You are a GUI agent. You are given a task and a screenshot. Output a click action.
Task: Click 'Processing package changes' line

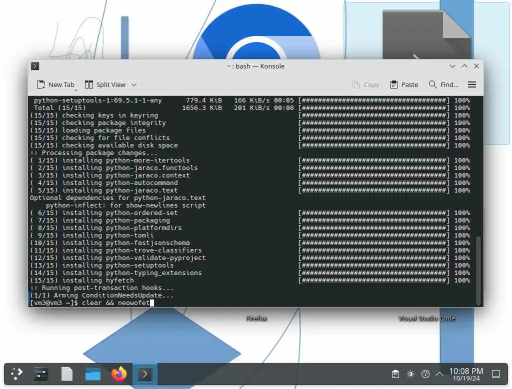coord(93,153)
